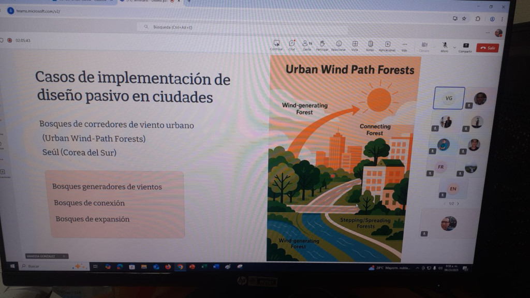Viewport: 530px width, 298px height.
Task: Toggle the Micro microphone mute
Action: pos(444,47)
